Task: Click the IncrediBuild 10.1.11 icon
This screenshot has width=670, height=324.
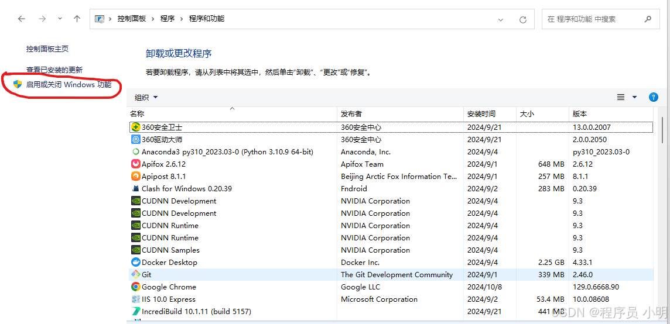Action: 135,312
